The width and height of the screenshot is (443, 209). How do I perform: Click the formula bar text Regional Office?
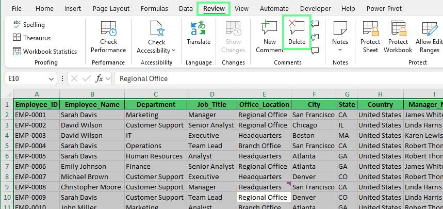[143, 78]
